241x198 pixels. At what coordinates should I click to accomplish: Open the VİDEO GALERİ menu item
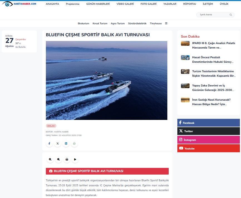pos(125,4)
